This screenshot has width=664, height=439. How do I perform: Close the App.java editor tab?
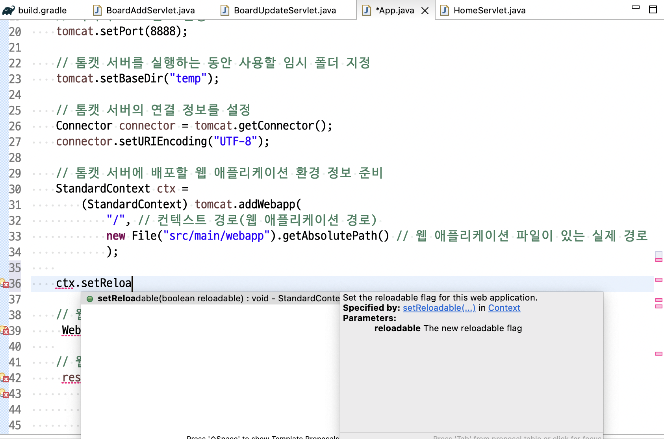point(425,11)
